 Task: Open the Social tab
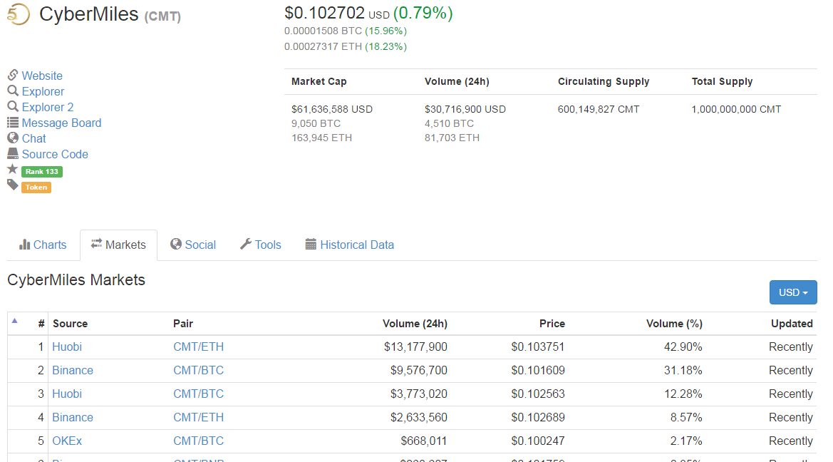(193, 245)
